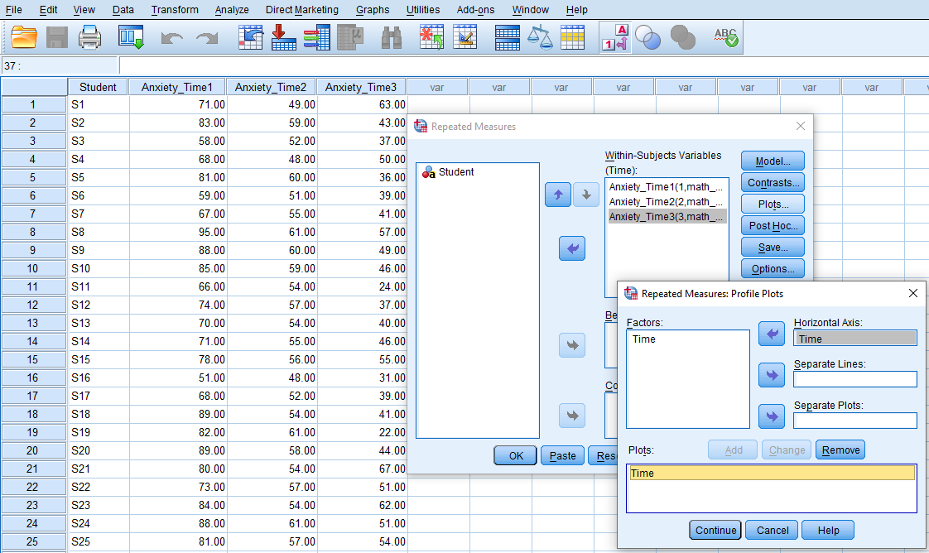The width and height of the screenshot is (929, 553).
Task: Click the Post Hoc... button
Action: (773, 225)
